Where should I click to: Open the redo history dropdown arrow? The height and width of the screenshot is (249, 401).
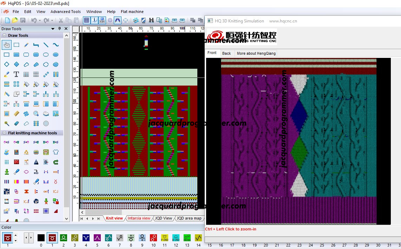click(52, 20)
